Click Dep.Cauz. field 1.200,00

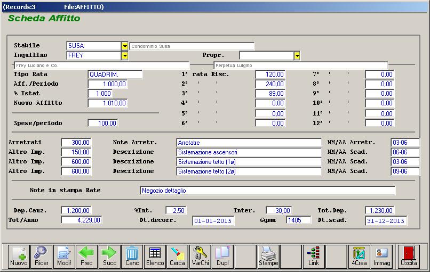pyautogui.click(x=76, y=211)
